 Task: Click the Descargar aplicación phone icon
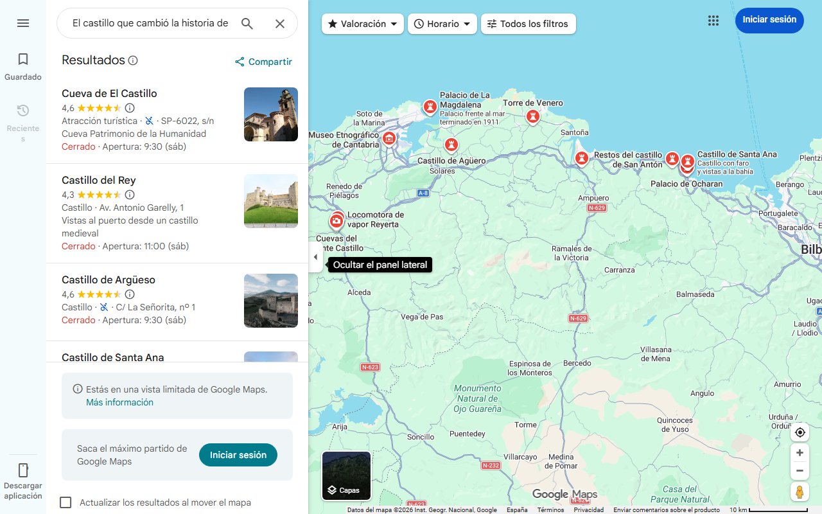pyautogui.click(x=22, y=472)
